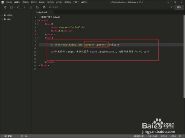Click the filter icon at top right
Image resolution: width=185 pixels, height=138 pixels.
click(x=172, y=7)
